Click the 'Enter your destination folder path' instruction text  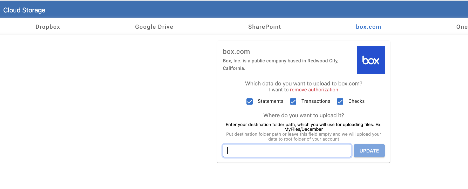tap(304, 127)
